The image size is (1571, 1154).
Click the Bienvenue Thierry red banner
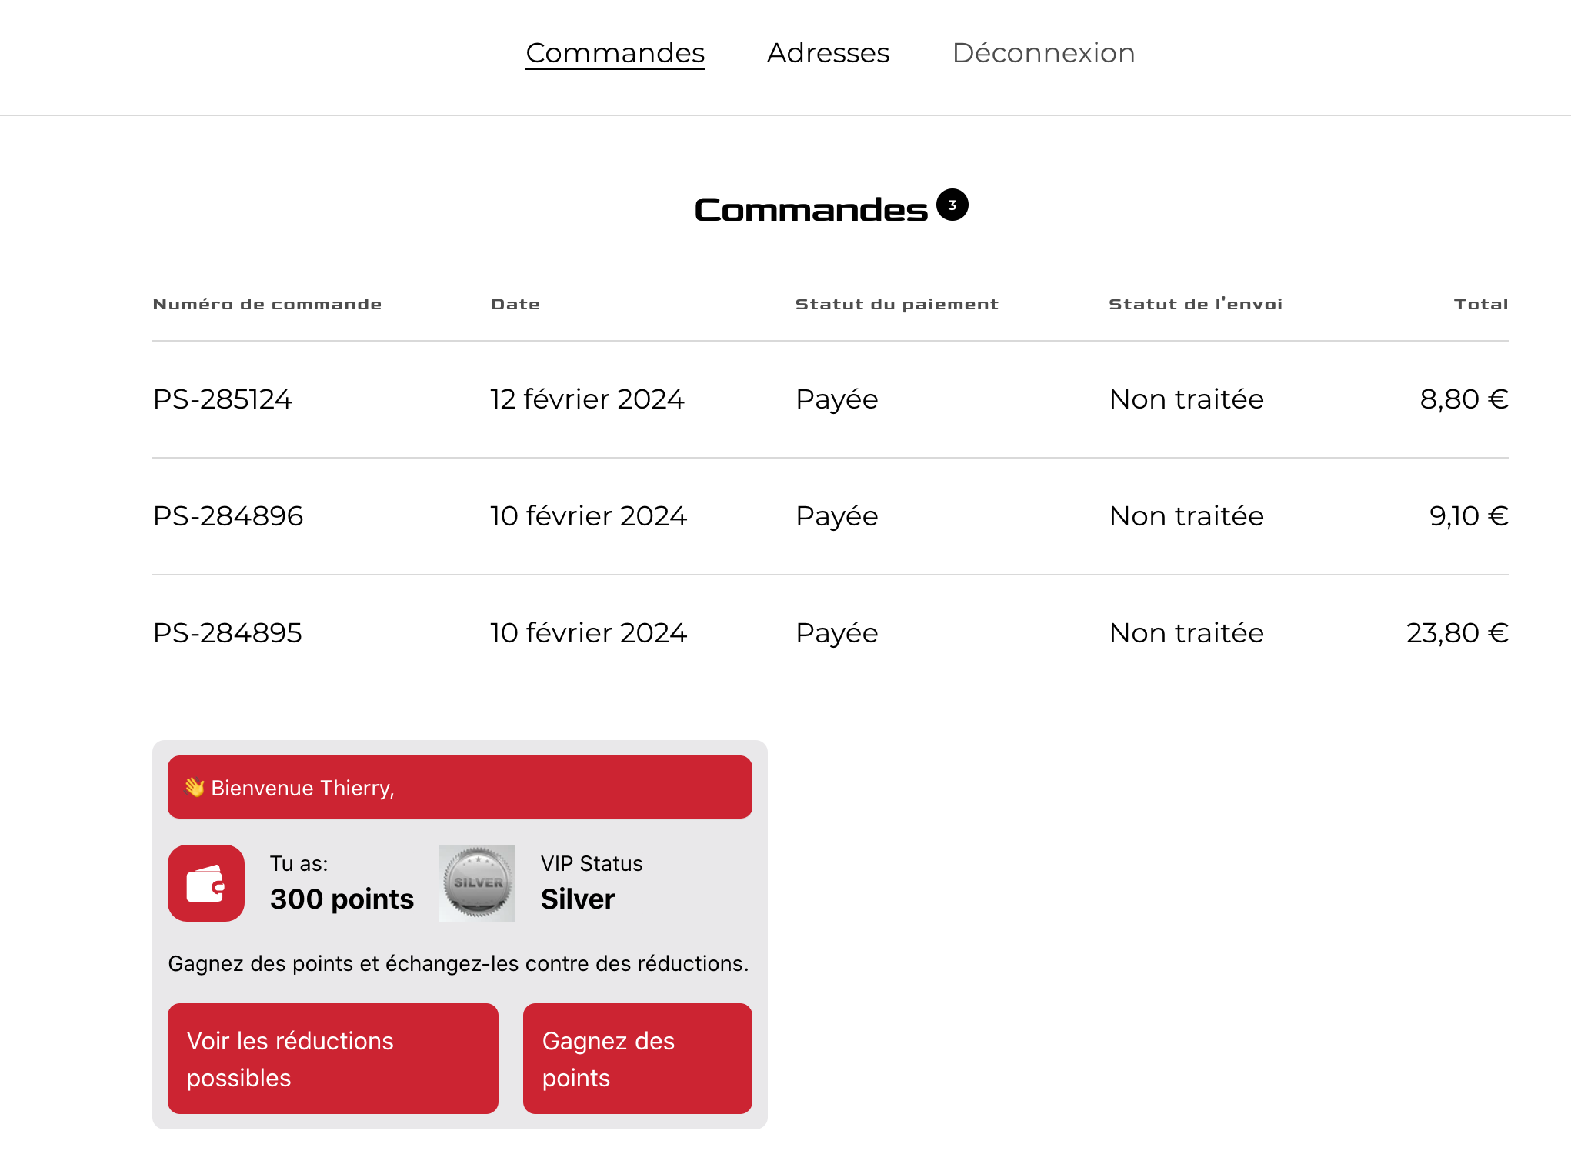point(459,787)
